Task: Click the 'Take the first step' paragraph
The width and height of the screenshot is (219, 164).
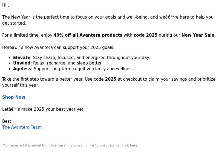Action: pos(109,82)
